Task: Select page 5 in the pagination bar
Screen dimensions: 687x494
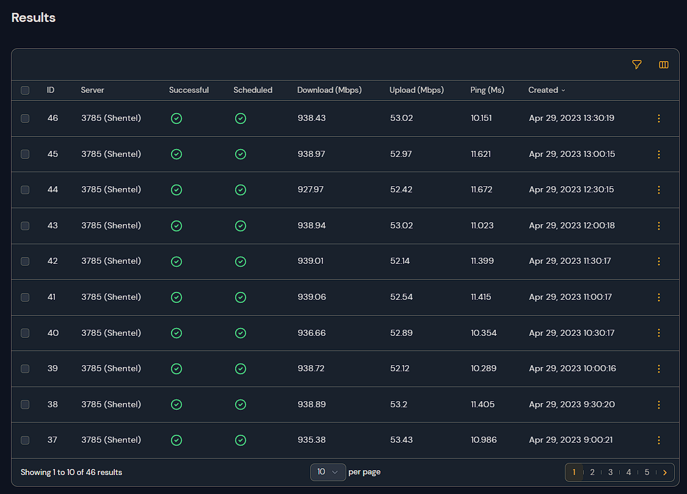Action: (x=647, y=472)
